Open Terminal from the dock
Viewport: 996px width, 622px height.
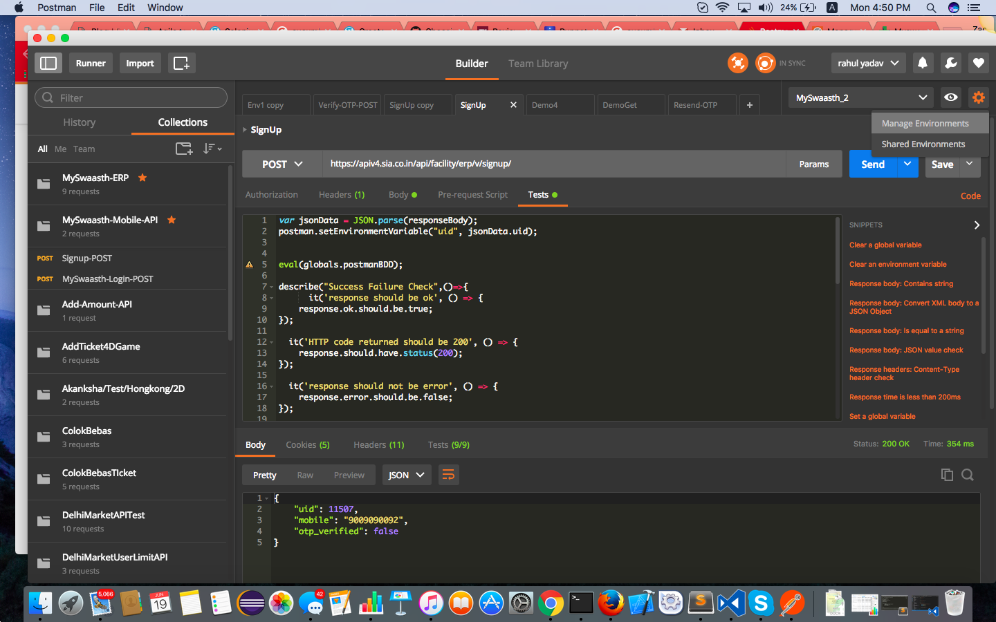click(x=581, y=603)
